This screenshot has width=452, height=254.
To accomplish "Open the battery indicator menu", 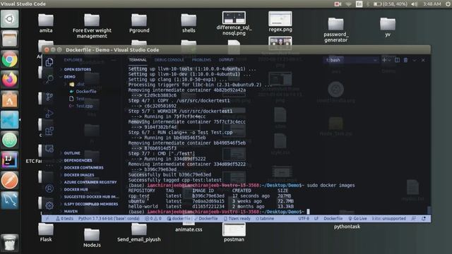I will tap(390, 4).
